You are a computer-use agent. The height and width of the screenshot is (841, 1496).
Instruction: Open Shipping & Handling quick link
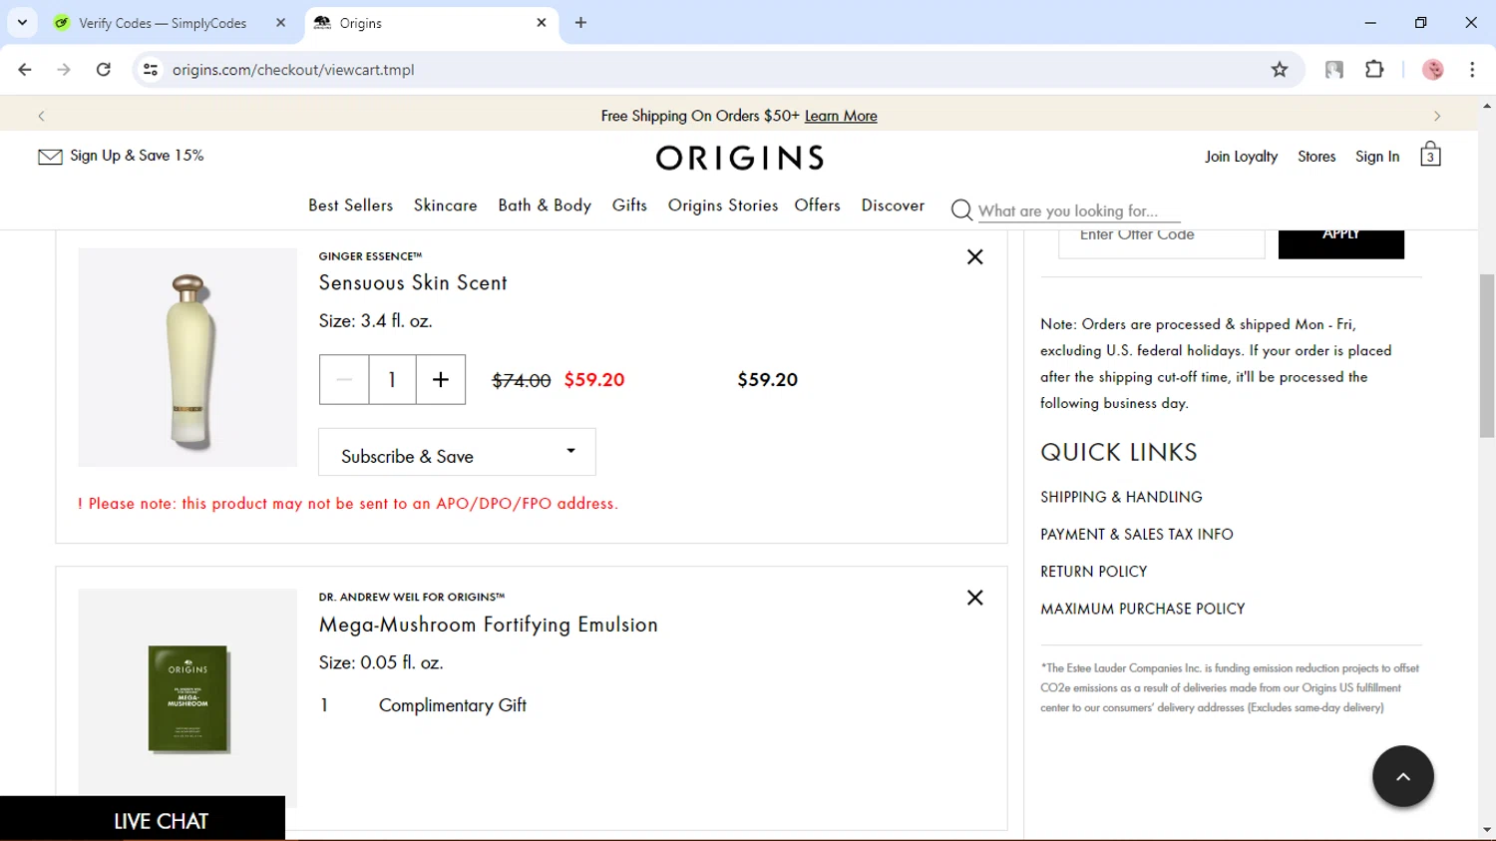click(1121, 497)
